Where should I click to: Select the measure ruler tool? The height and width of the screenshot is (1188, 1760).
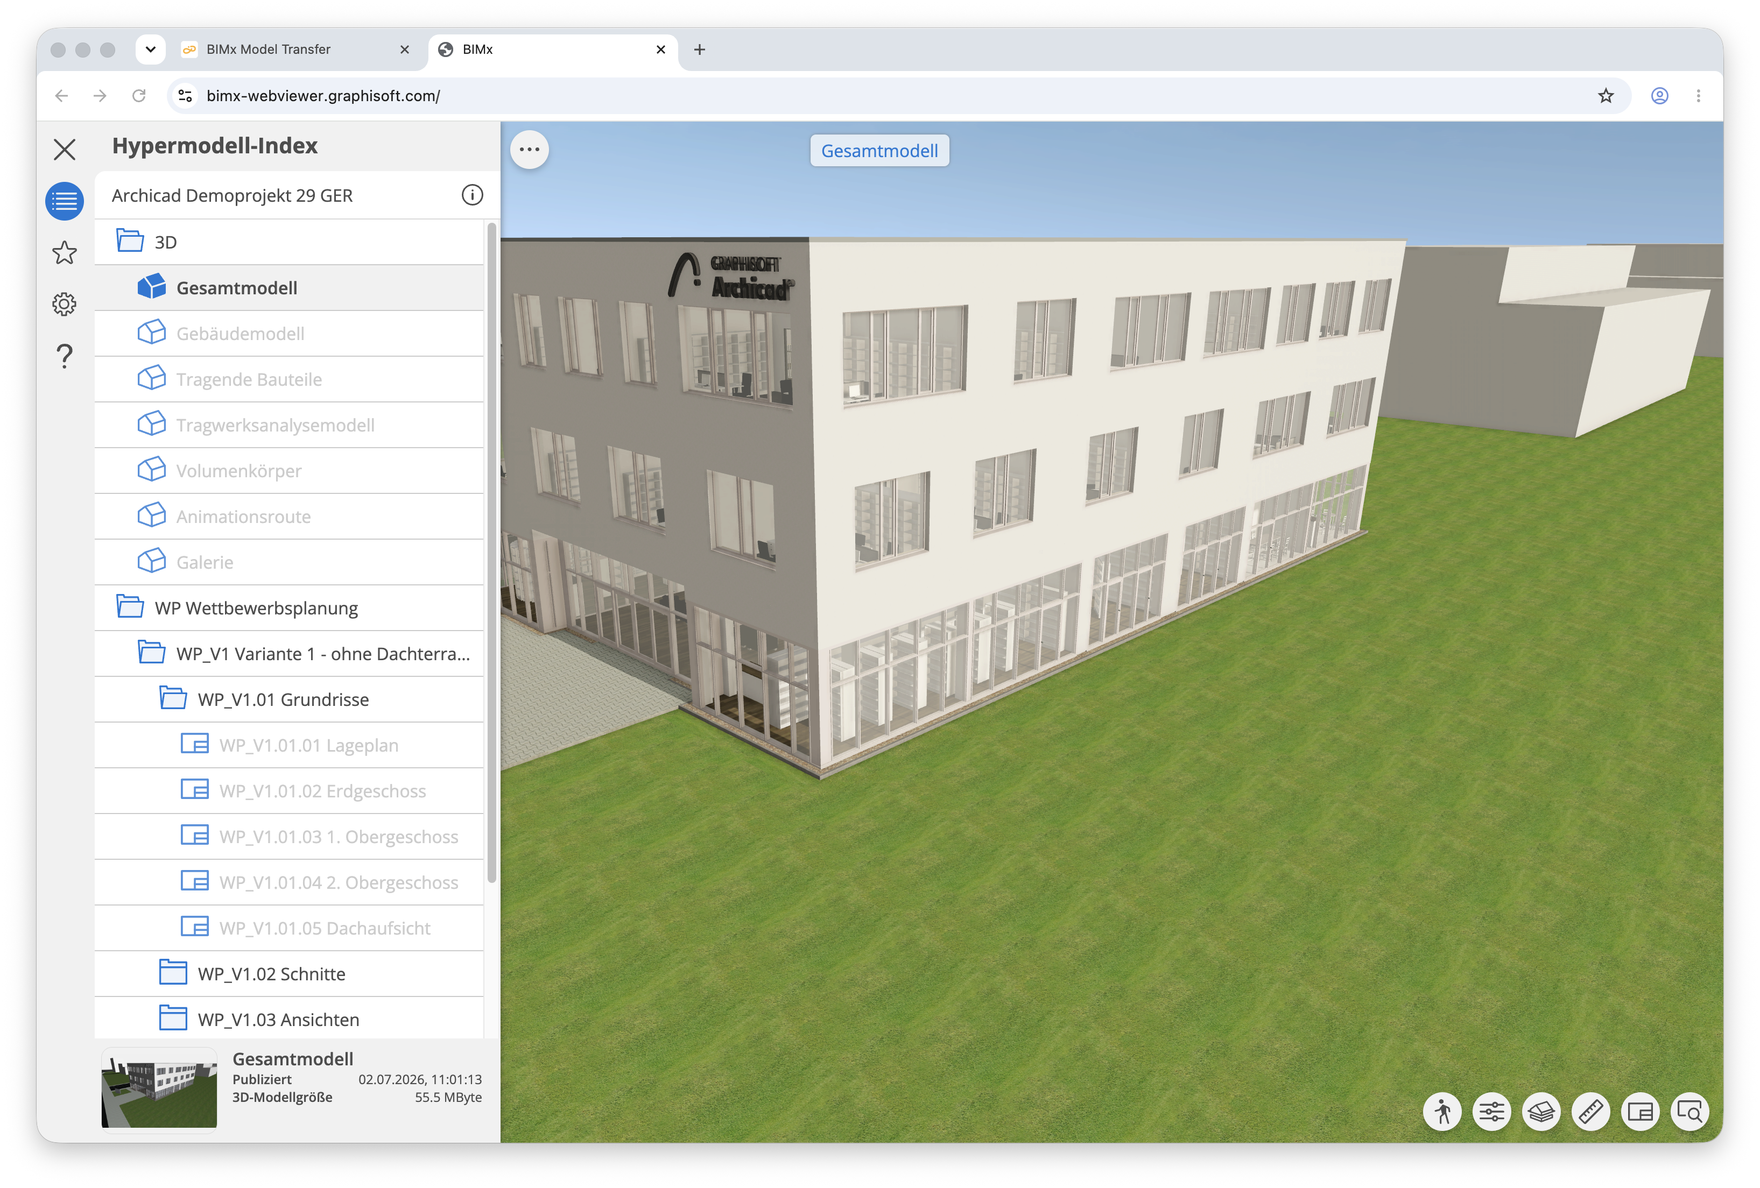(x=1590, y=1112)
